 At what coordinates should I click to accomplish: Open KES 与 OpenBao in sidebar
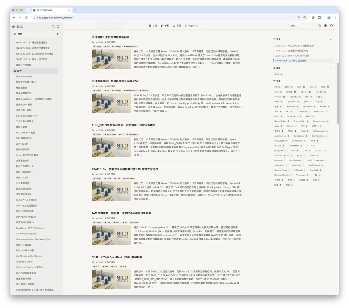[x=24, y=77]
